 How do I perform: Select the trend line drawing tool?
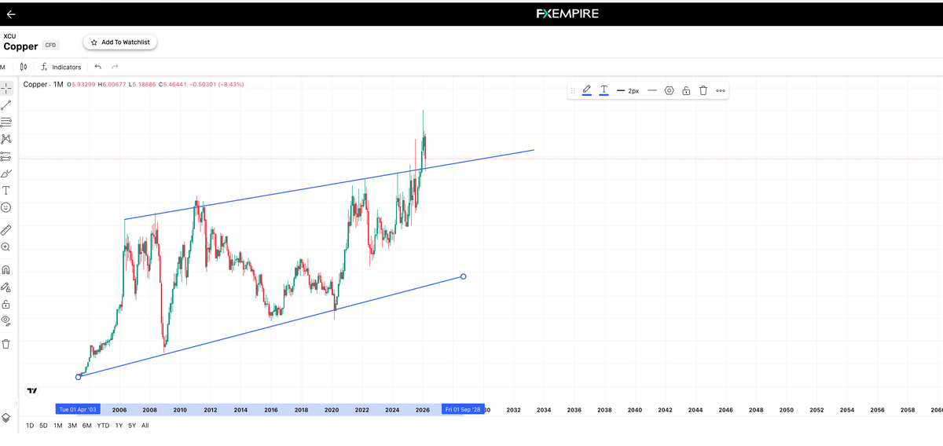[x=6, y=105]
